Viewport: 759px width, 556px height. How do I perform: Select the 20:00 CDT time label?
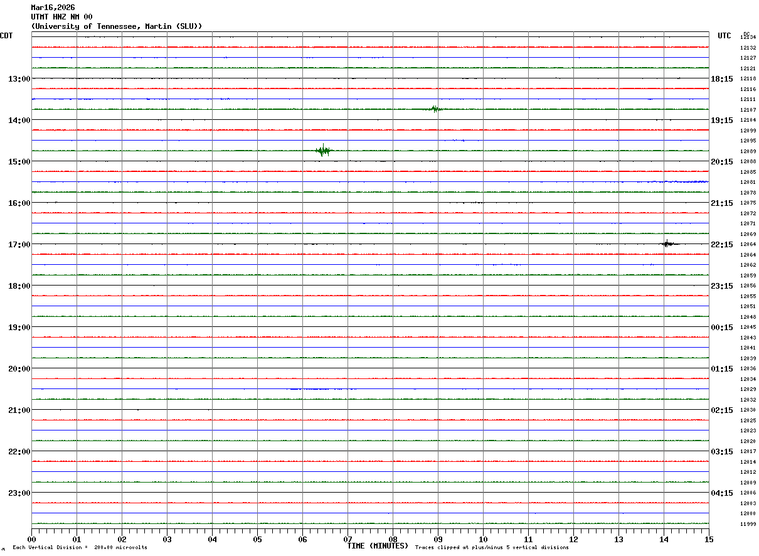pyautogui.click(x=19, y=368)
